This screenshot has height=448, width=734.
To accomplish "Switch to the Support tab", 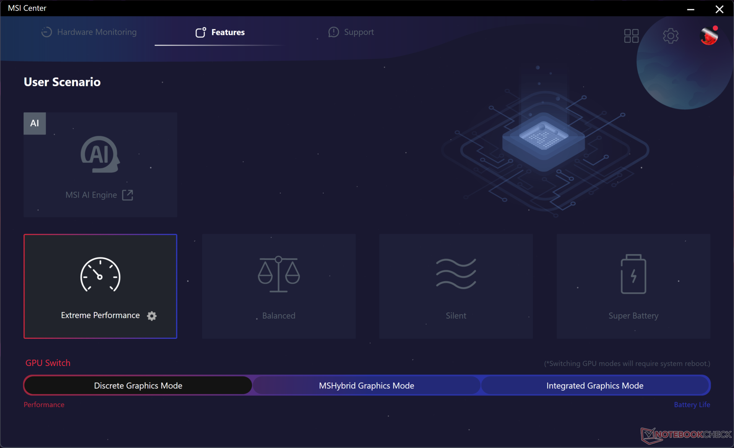I will pyautogui.click(x=351, y=32).
